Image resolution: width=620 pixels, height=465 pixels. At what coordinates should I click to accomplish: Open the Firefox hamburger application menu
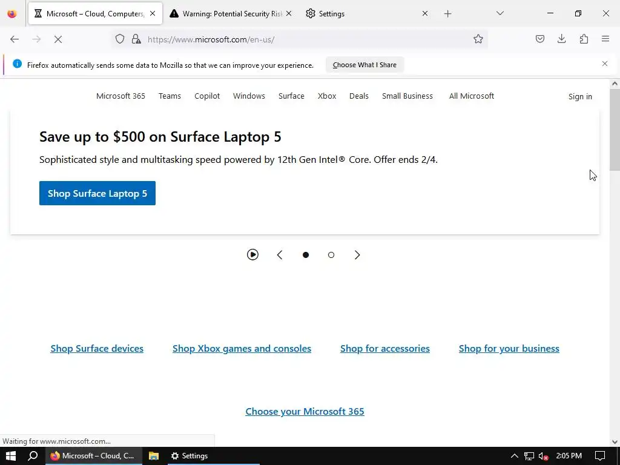pyautogui.click(x=605, y=39)
